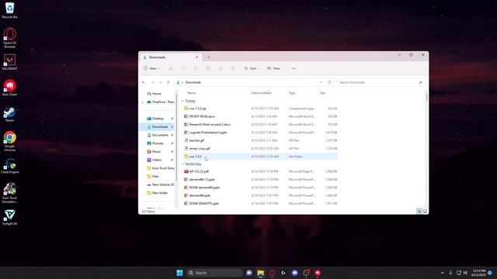Select the Steam desktop shortcut
The height and width of the screenshot is (279, 497).
pyautogui.click(x=9, y=114)
